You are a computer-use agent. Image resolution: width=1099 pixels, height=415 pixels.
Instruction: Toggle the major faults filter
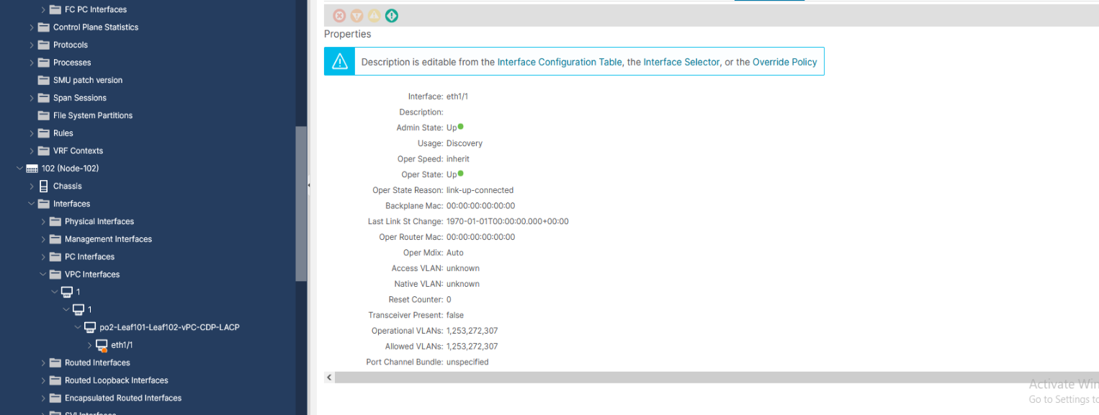click(x=356, y=15)
